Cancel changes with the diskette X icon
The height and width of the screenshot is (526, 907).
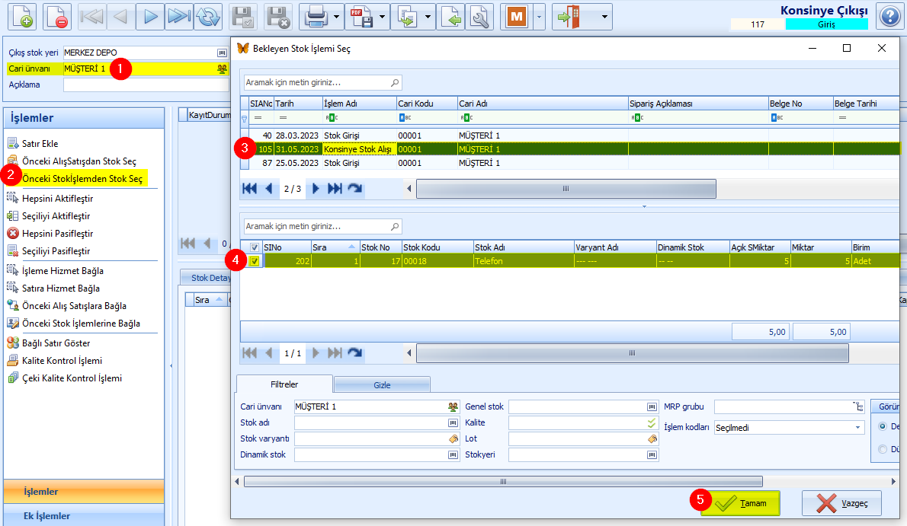point(277,16)
